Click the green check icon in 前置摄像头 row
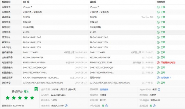This screenshot has width=185, height=109. coord(158,73)
